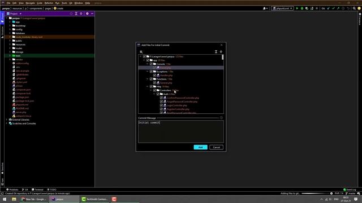Open TODO tool window at bottom
Screen dimensions: 362x203
tap(51, 189)
